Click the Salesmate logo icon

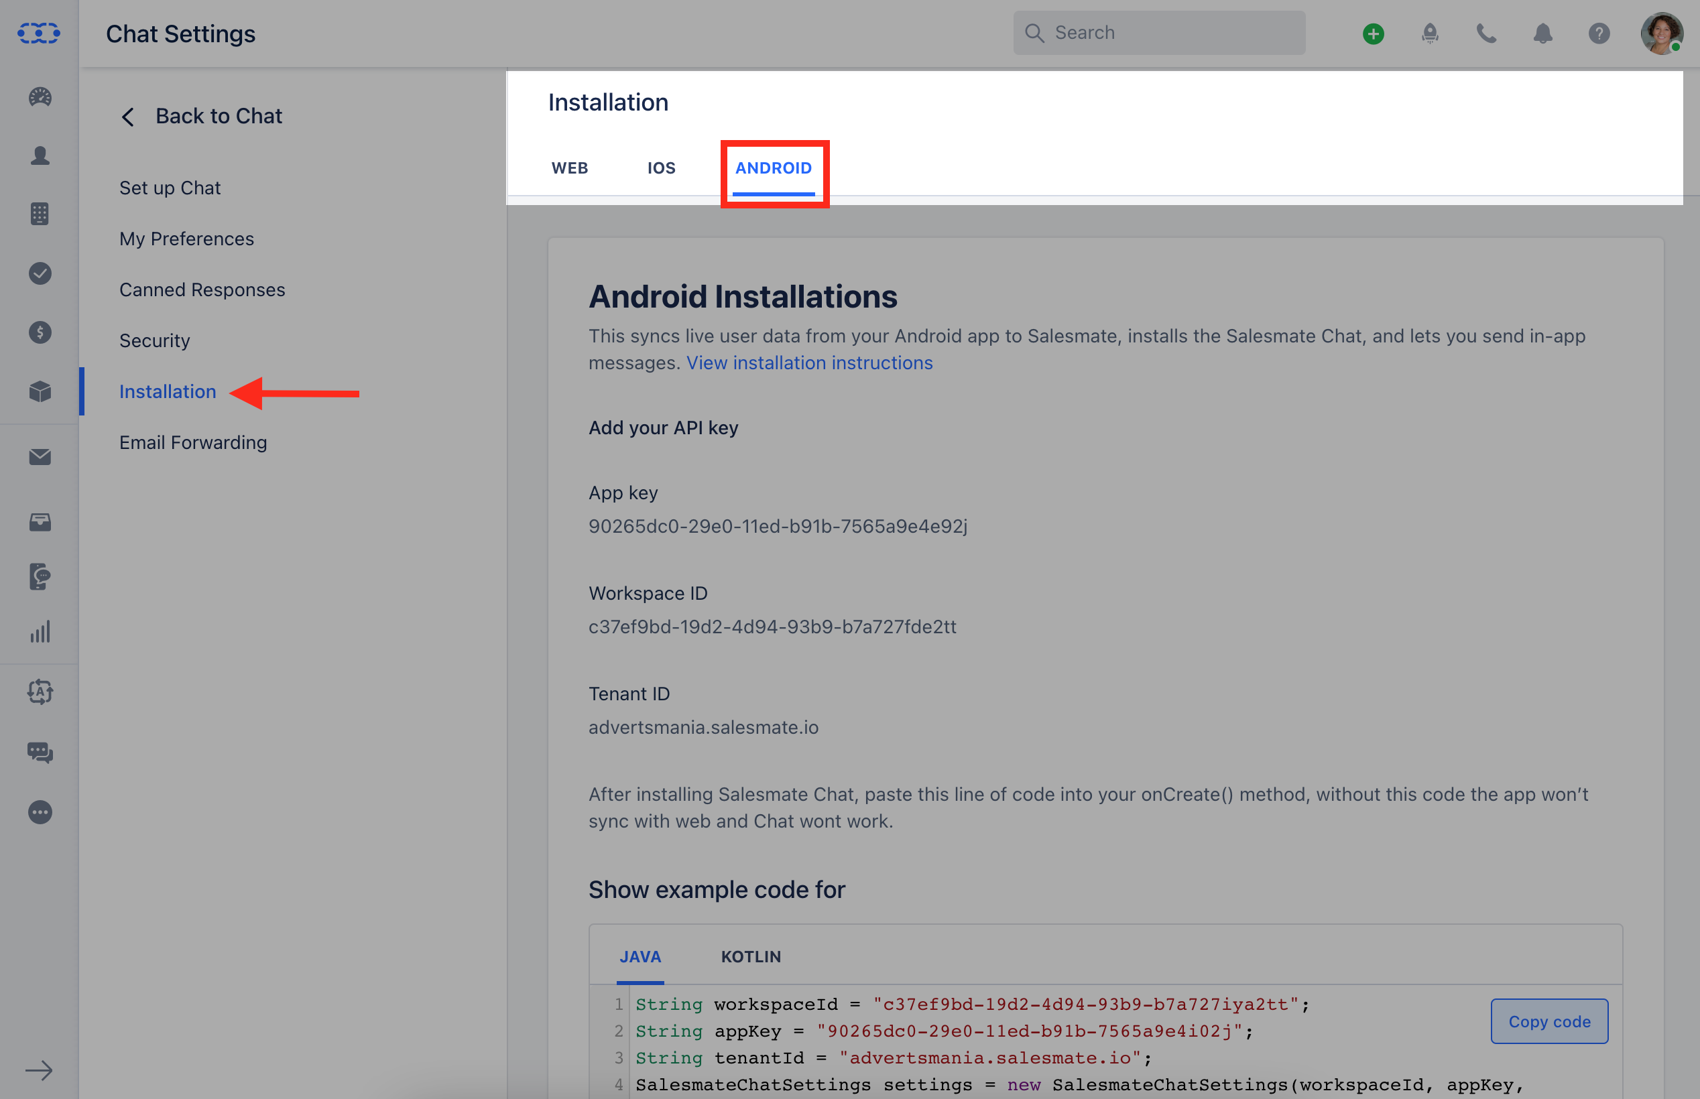[x=38, y=33]
